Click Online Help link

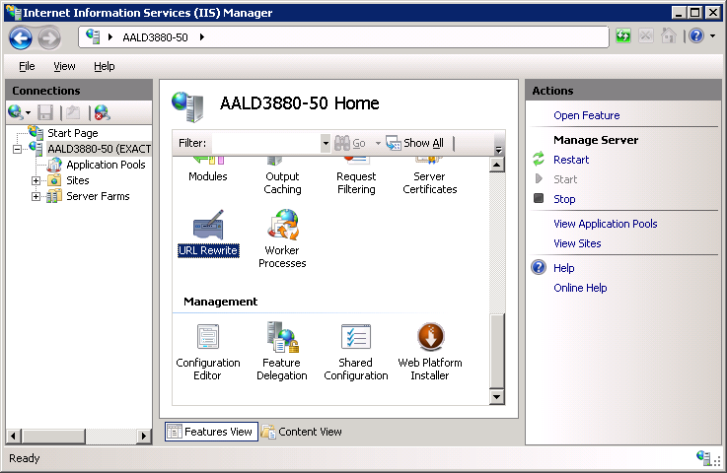(580, 288)
